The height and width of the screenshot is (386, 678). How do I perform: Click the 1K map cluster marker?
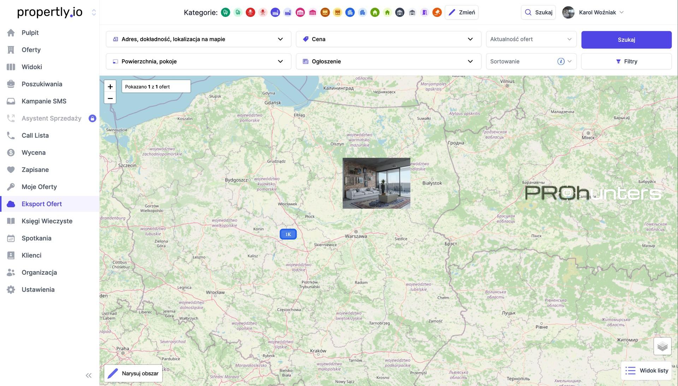288,234
